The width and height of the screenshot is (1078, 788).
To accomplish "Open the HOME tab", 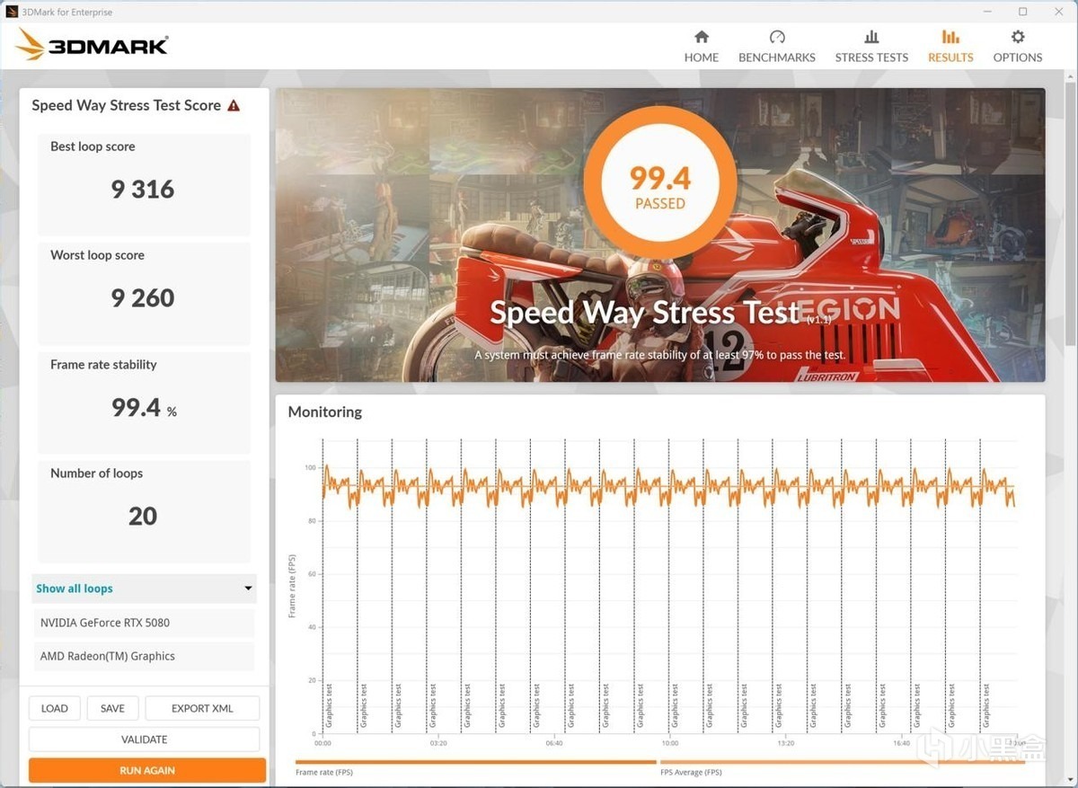I will coord(702,47).
